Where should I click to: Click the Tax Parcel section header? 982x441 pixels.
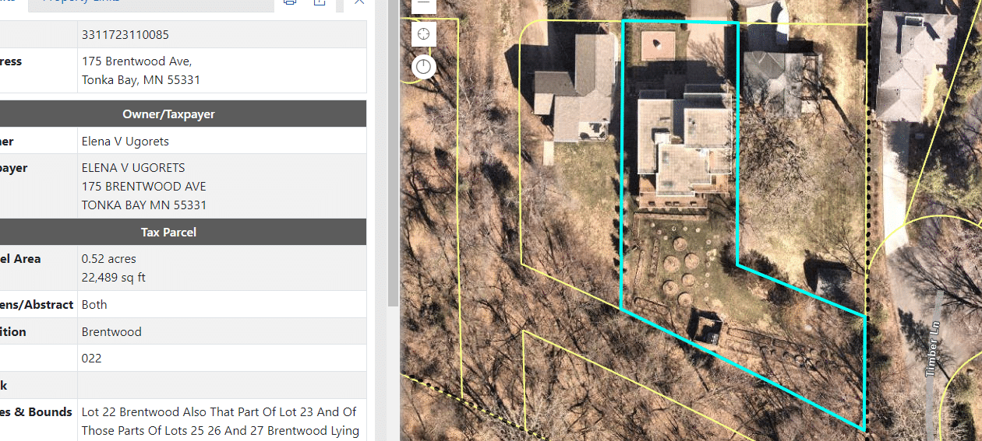pyautogui.click(x=183, y=233)
